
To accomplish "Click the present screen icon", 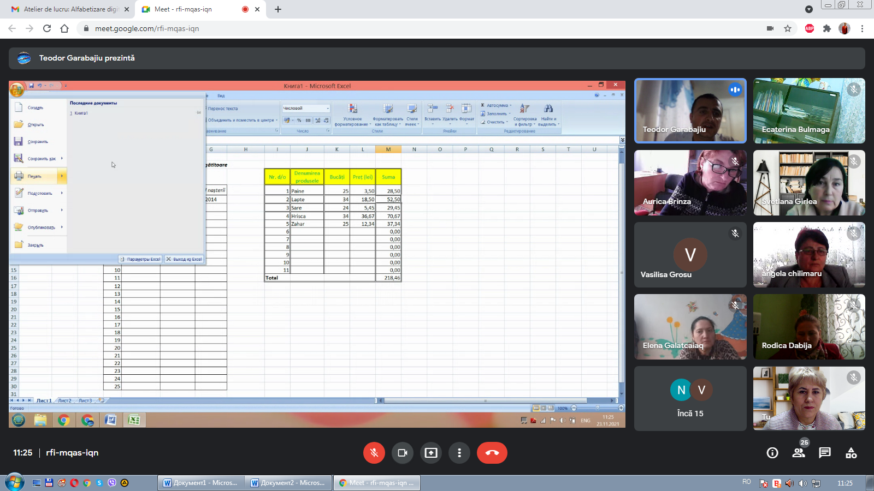I will [x=431, y=453].
